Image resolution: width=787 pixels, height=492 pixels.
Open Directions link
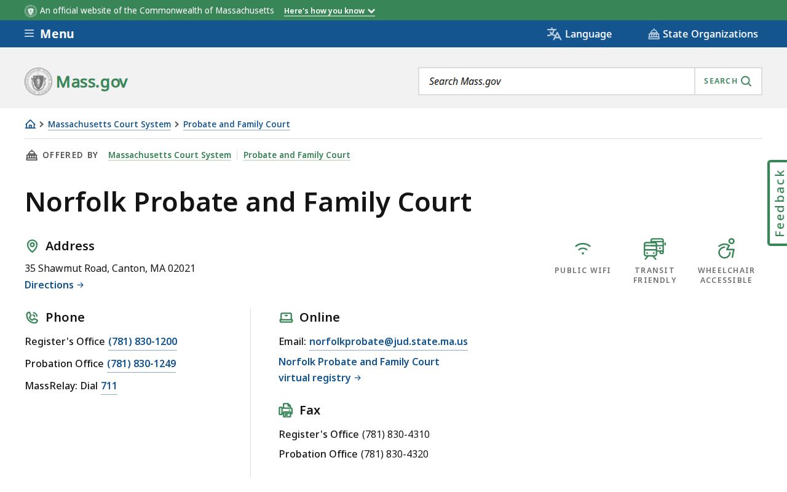pyautogui.click(x=54, y=285)
